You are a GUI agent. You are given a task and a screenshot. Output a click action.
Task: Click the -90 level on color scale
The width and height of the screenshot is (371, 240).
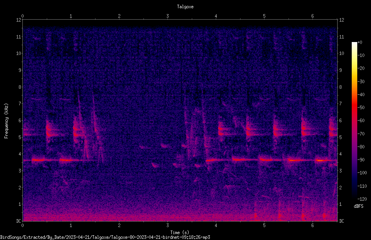pos(361,160)
